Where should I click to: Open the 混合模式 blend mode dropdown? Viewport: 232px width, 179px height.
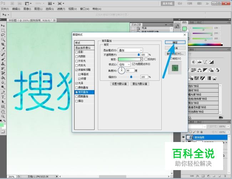click(x=130, y=50)
